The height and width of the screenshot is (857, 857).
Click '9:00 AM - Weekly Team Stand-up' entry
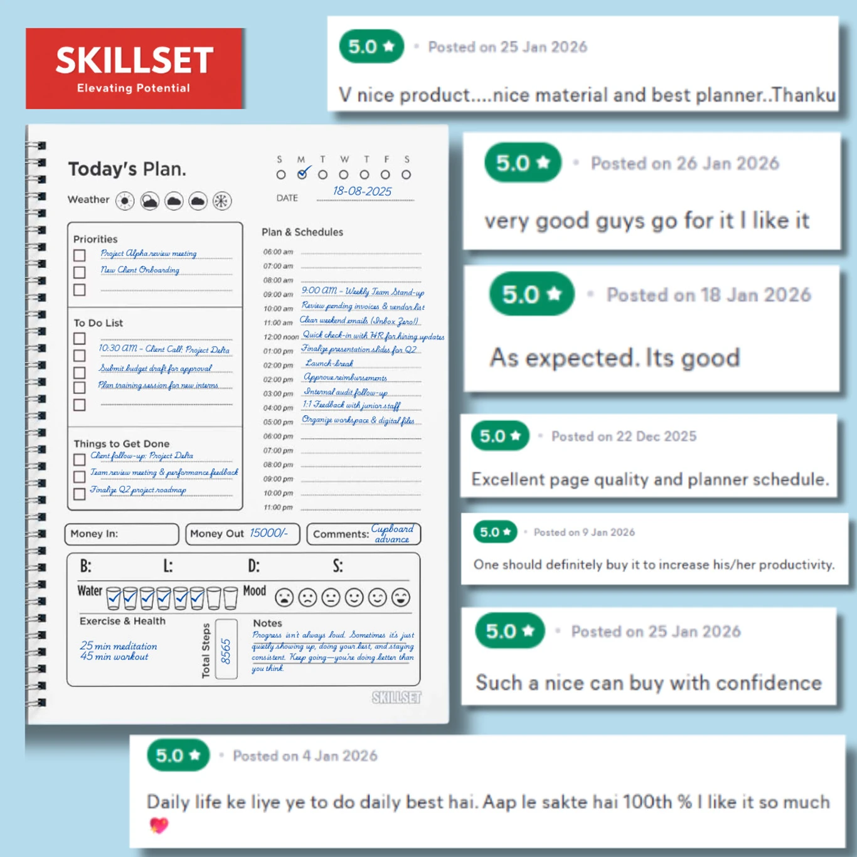coord(363,291)
